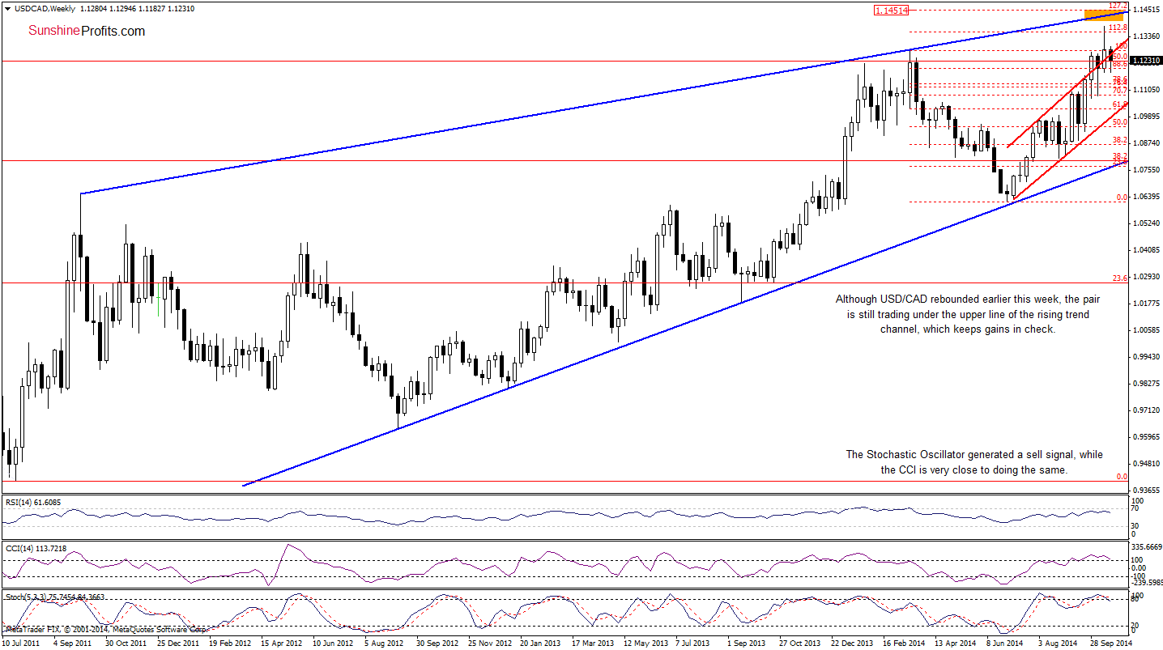Click the 22 Dec 2013 date label
1163x650 pixels.
coord(851,643)
